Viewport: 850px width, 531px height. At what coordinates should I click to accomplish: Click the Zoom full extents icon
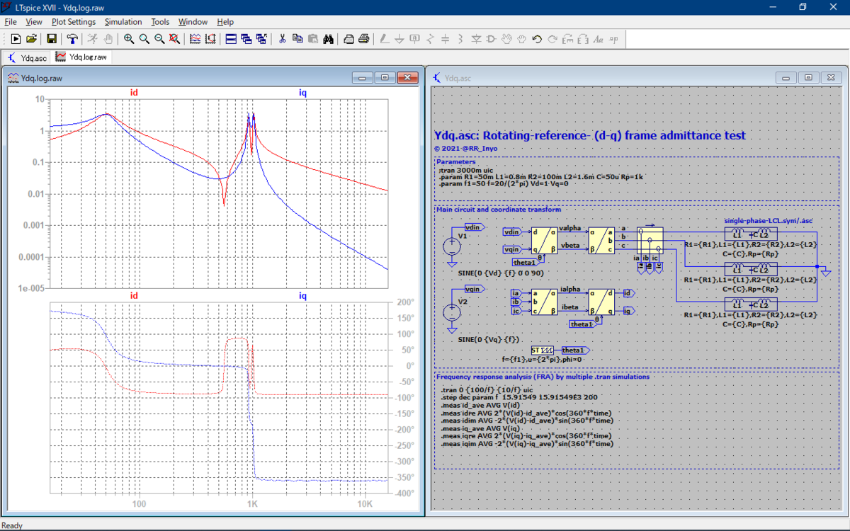tap(175, 39)
